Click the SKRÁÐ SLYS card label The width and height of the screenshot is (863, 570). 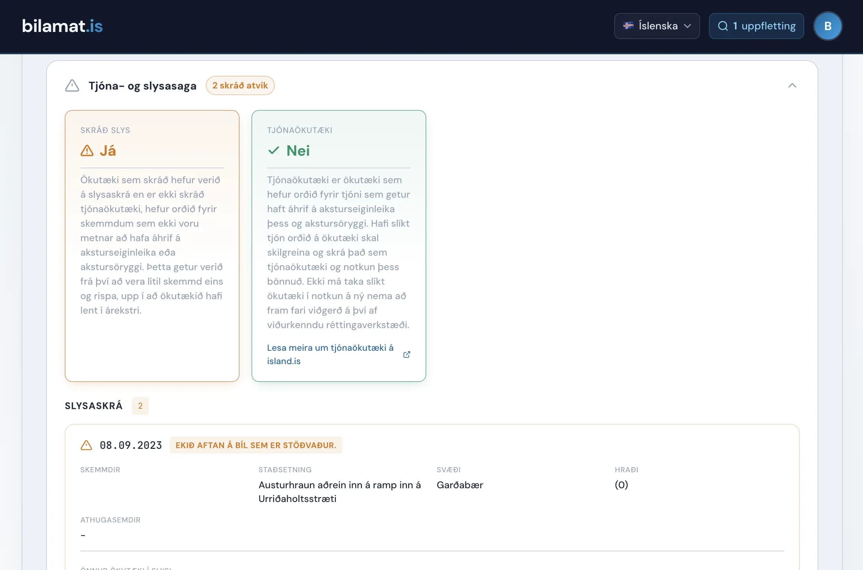[105, 130]
